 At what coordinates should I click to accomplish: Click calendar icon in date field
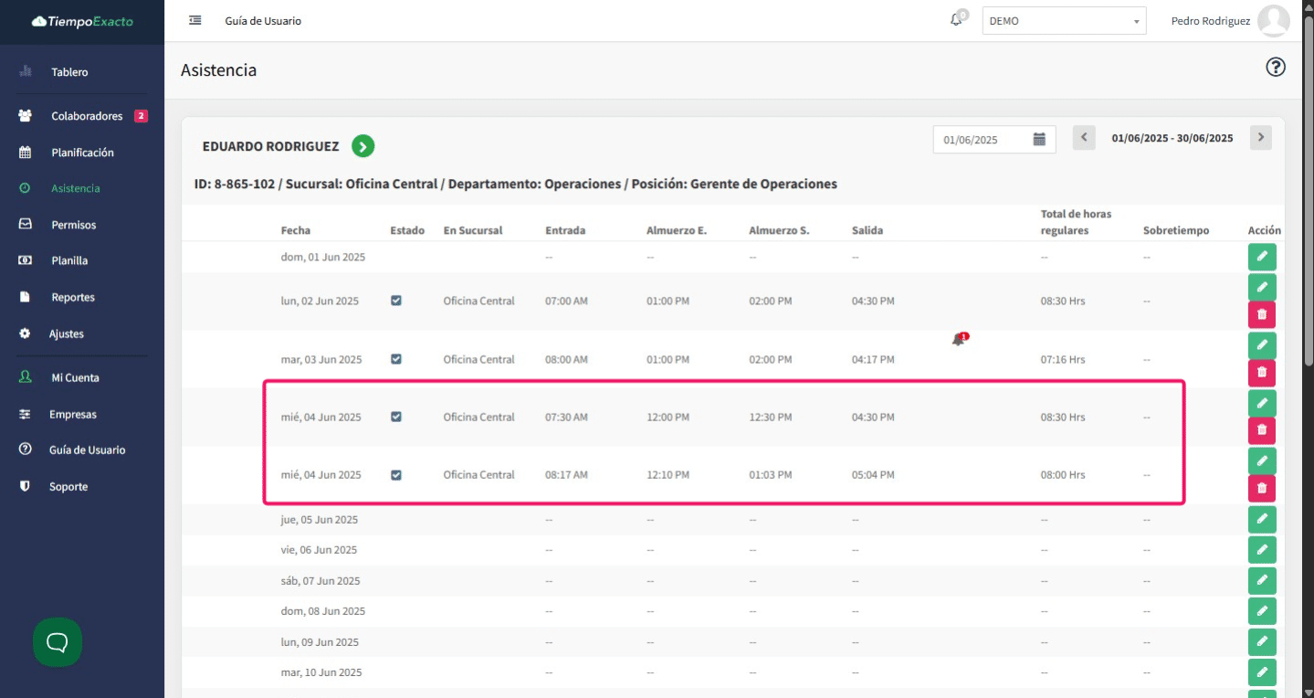(x=1039, y=139)
